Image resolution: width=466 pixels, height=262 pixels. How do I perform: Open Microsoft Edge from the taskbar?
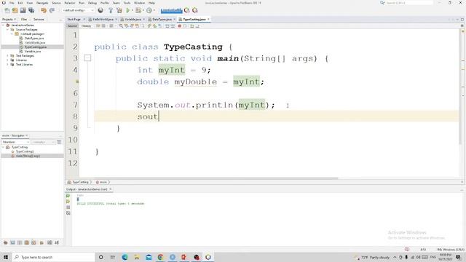[x=125, y=257]
